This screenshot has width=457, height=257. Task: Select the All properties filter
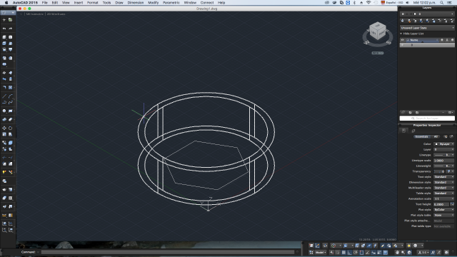click(436, 136)
